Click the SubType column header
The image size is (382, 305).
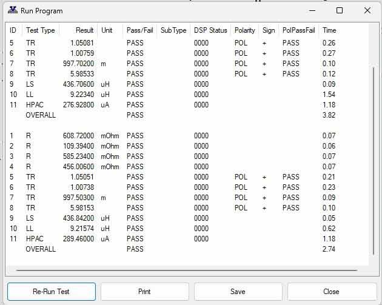click(x=173, y=30)
